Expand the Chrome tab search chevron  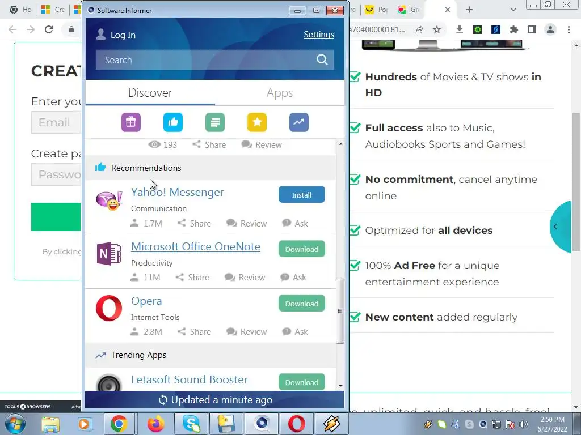513,10
